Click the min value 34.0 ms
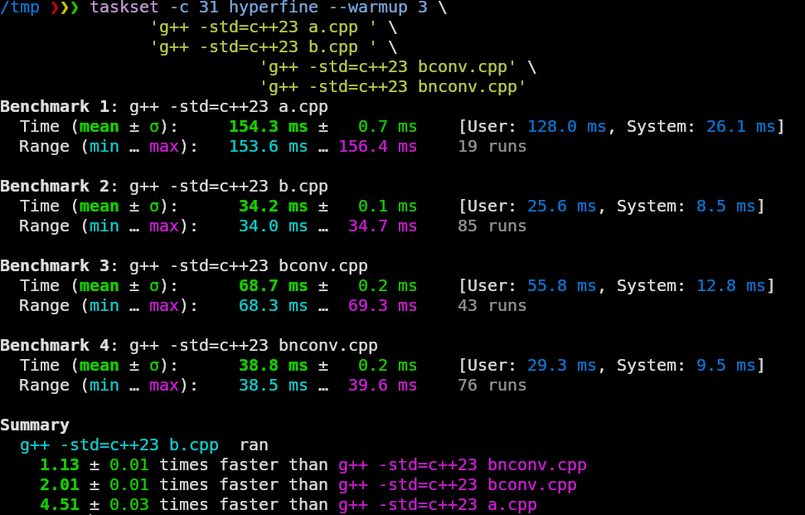This screenshot has height=515, width=805. [x=273, y=226]
